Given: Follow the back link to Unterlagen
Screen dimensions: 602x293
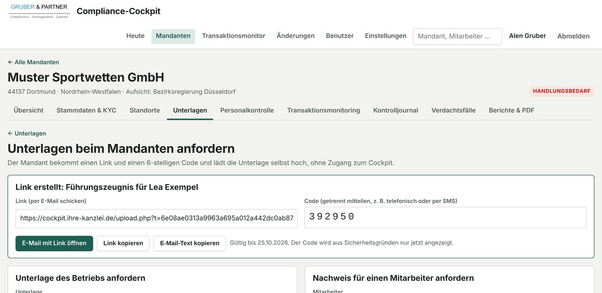Looking at the screenshot, I should pos(27,133).
